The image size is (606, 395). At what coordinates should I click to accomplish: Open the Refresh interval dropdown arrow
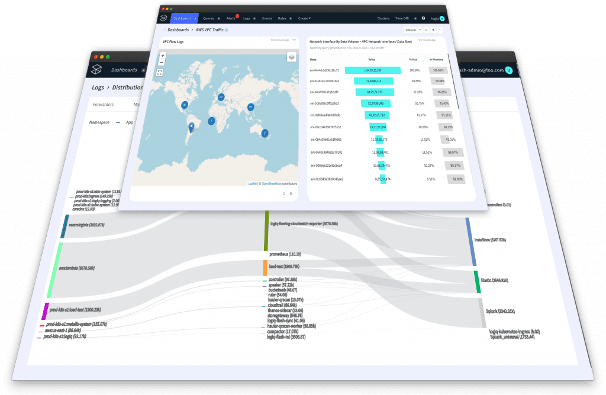click(420, 30)
